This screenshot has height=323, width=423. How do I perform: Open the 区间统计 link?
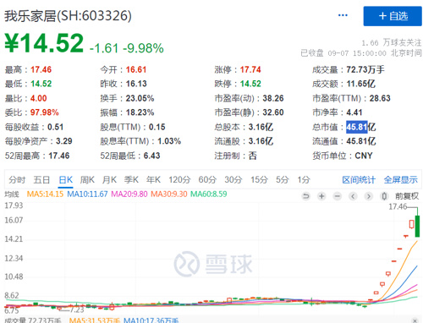pyautogui.click(x=359, y=179)
